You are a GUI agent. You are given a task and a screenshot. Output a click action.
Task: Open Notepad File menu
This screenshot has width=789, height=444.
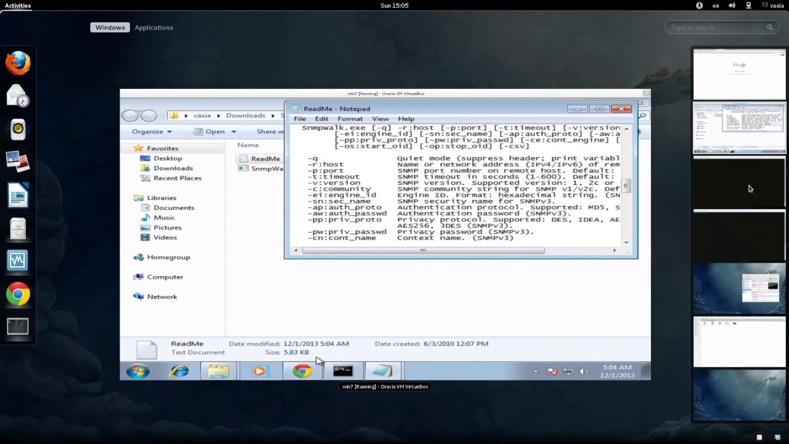[x=300, y=118]
